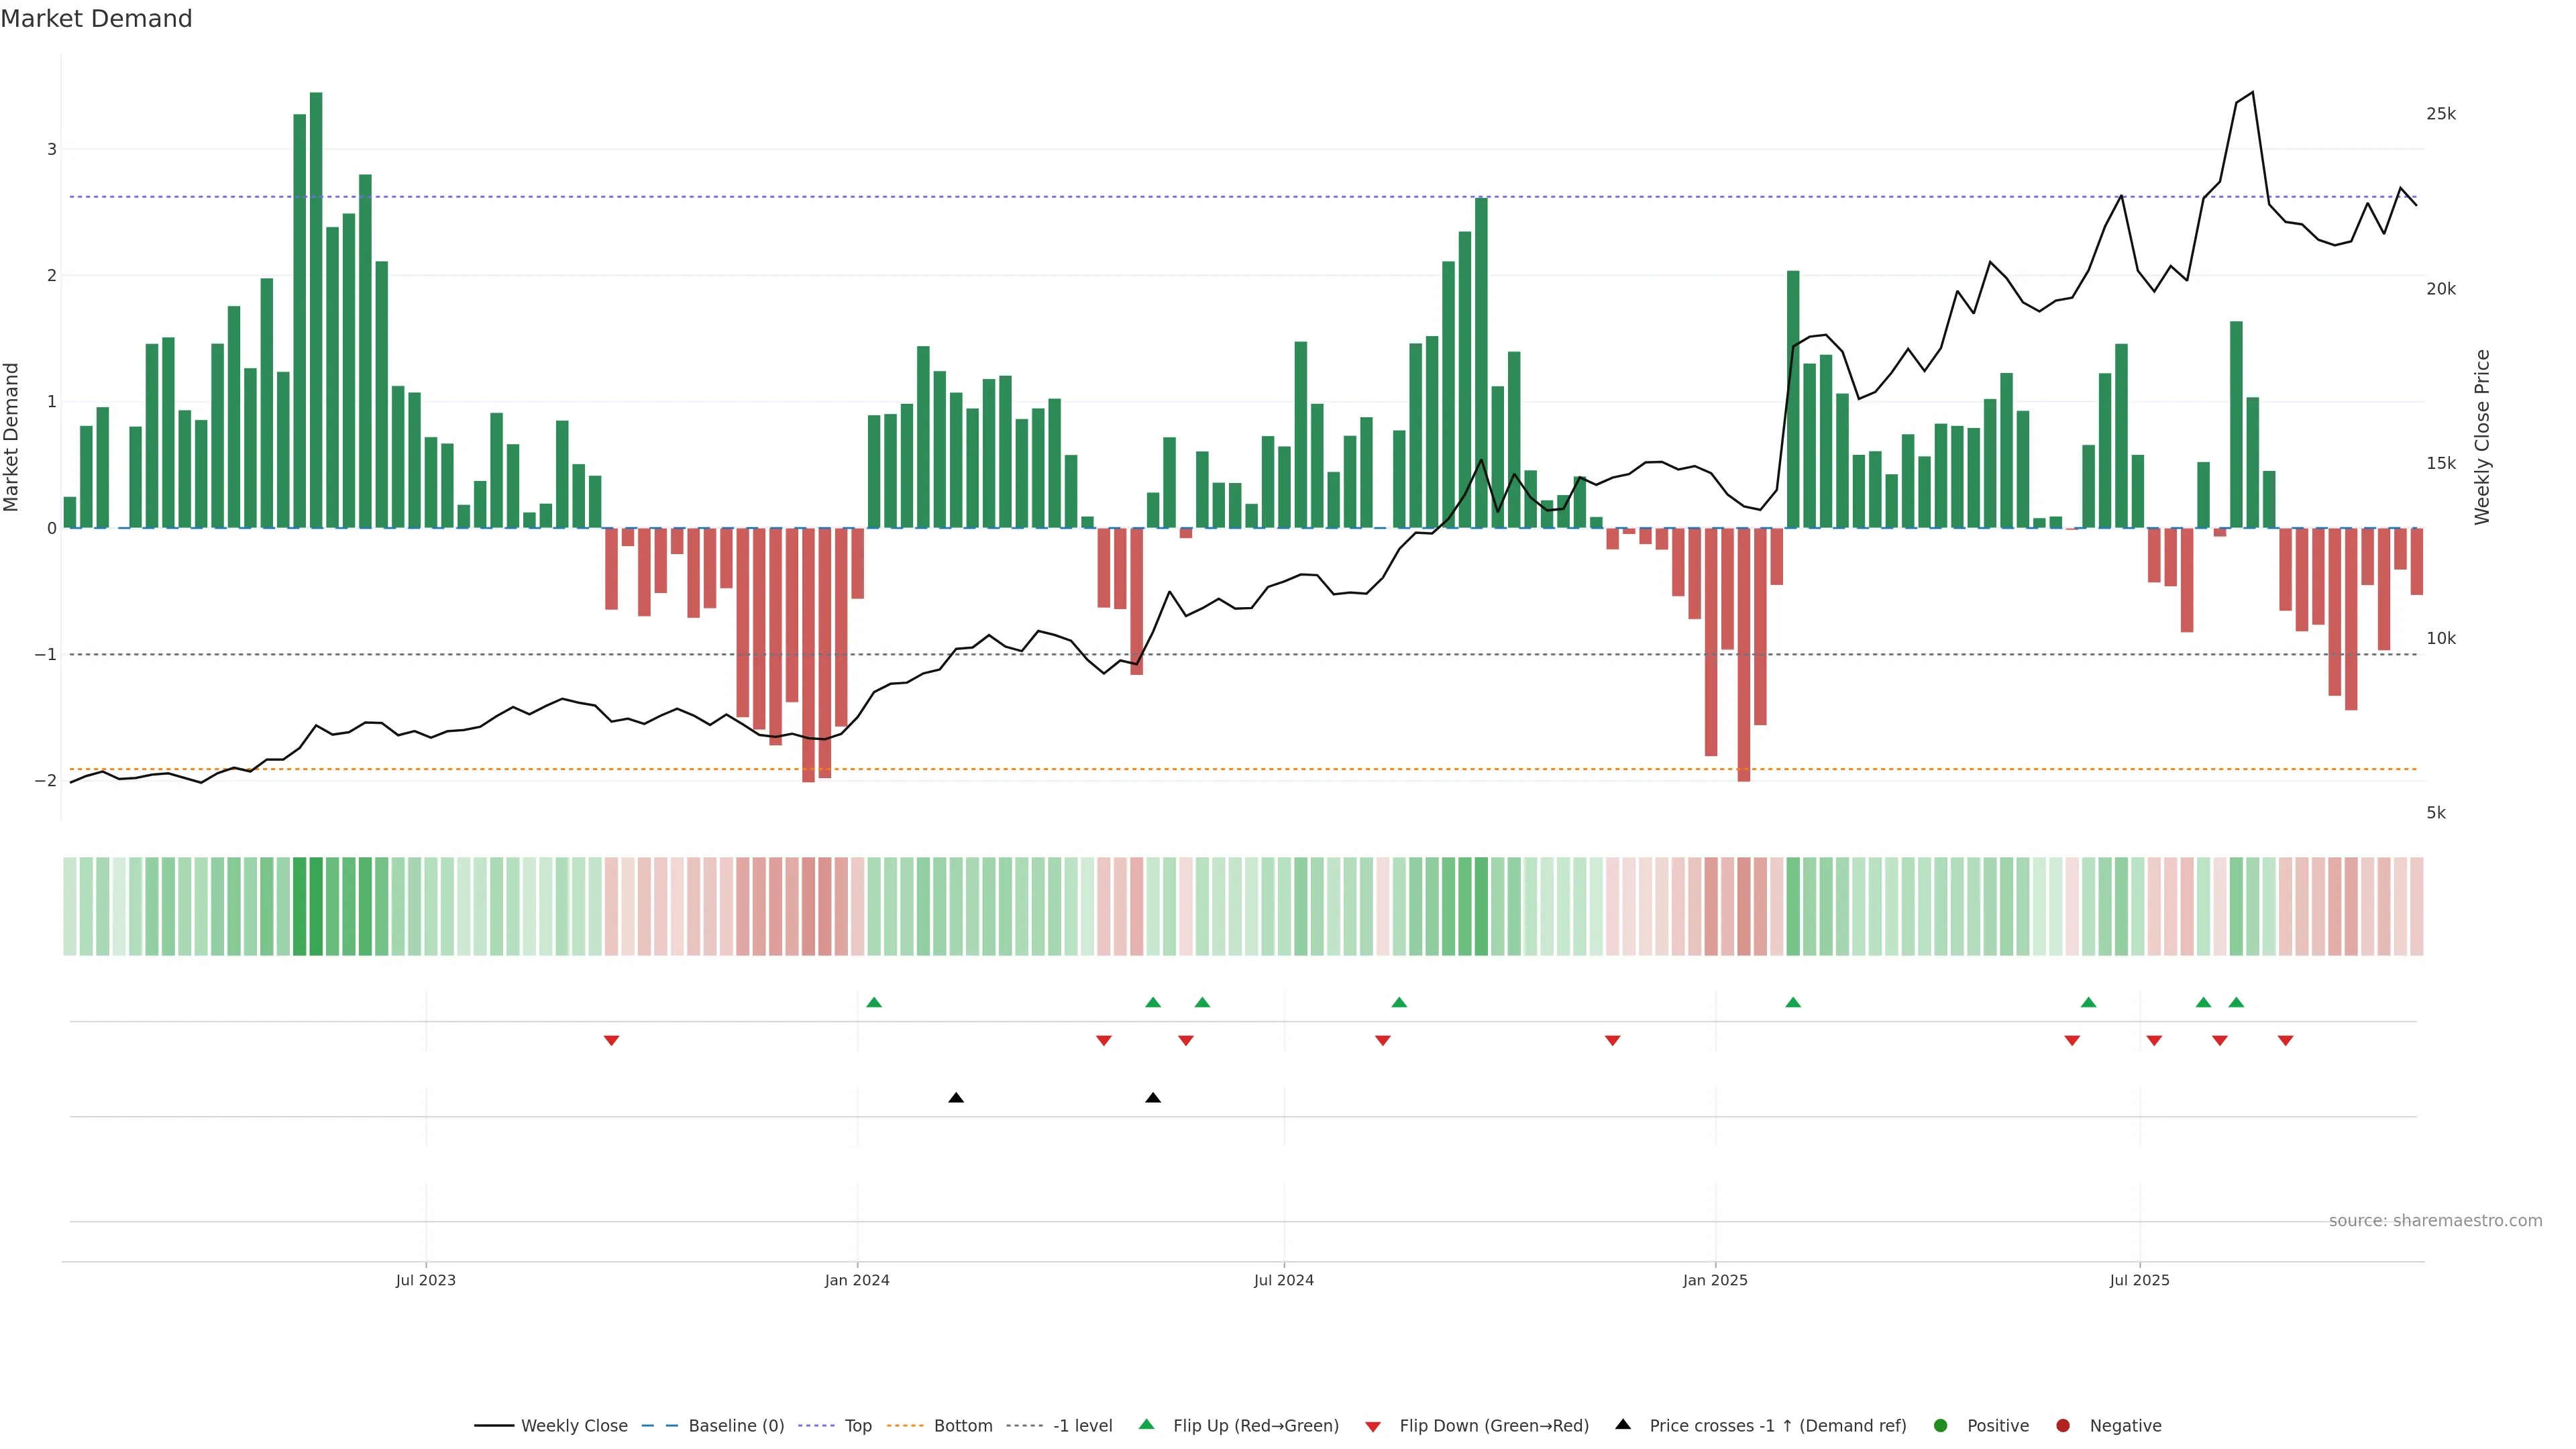
Task: Click the Market Demand chart title
Action: point(96,19)
